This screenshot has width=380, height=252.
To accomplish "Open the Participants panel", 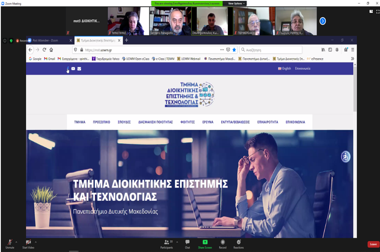I will point(167,244).
